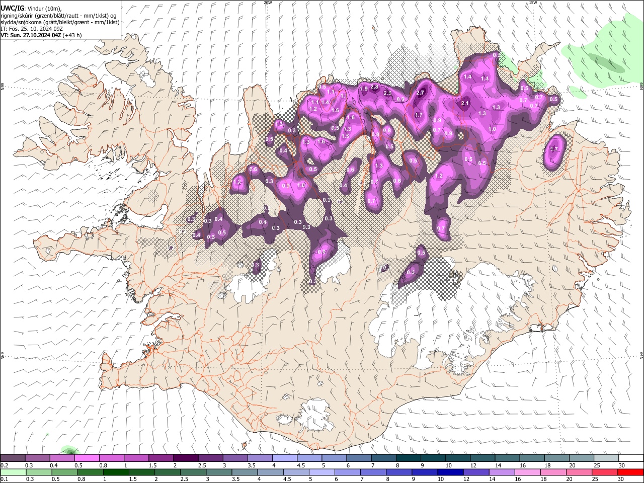Click the upper scale swatch between 14 and 16

click(x=508, y=458)
